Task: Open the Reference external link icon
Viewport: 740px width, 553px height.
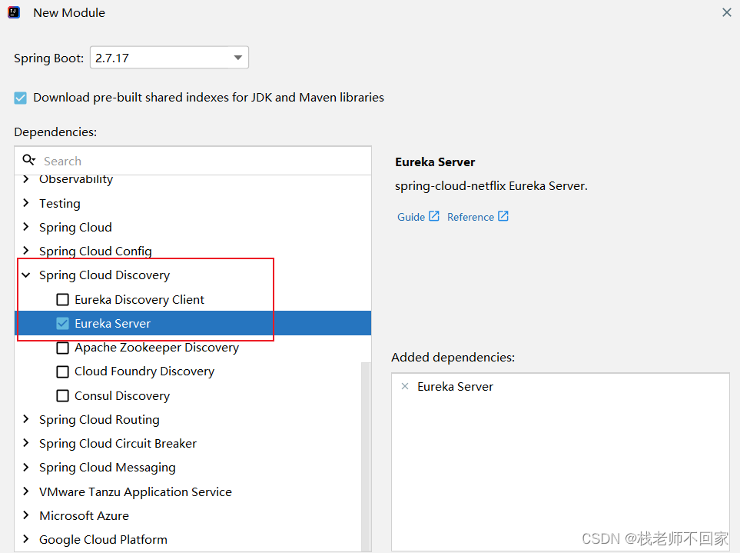Action: [x=503, y=216]
